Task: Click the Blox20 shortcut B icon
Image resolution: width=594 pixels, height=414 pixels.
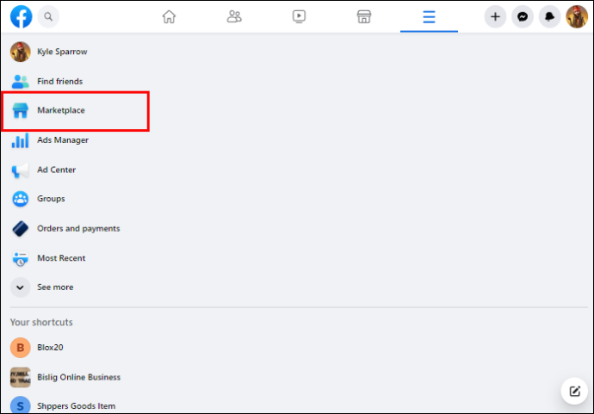Action: (x=21, y=348)
